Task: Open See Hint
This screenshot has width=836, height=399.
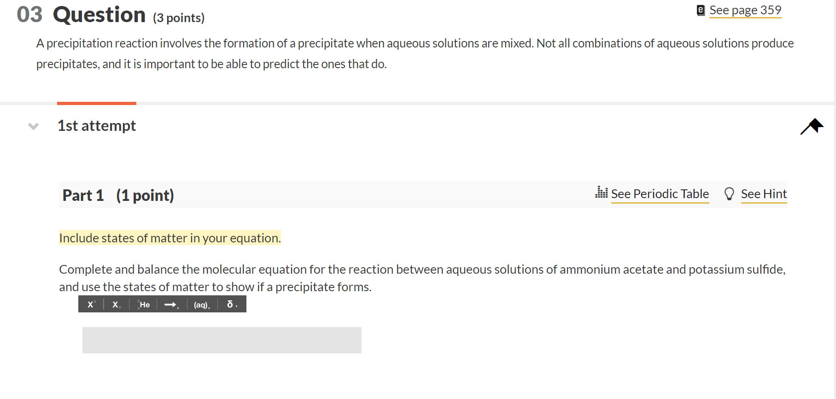Action: (764, 194)
